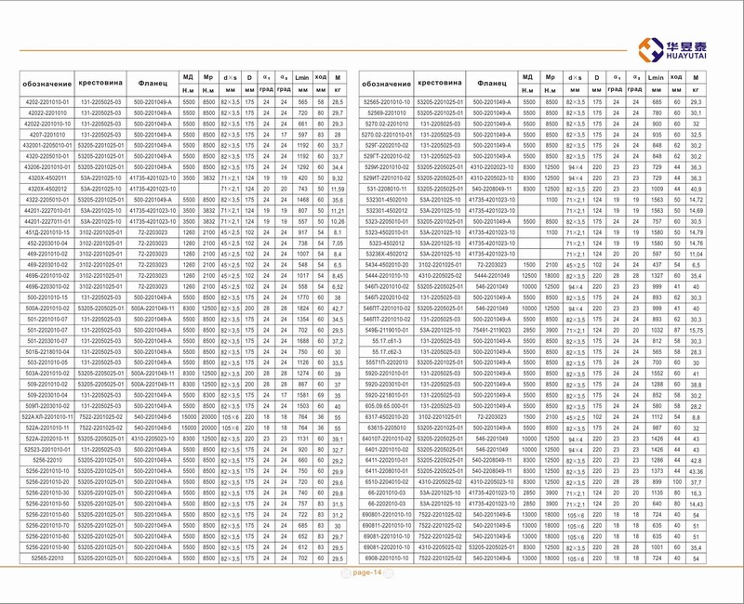
Task: Click the Lmin value 1770
Action: [303, 297]
